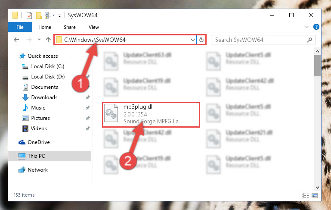Select Local Disk (D:) in sidebar
This screenshot has width=331, height=210.
[x=48, y=77]
